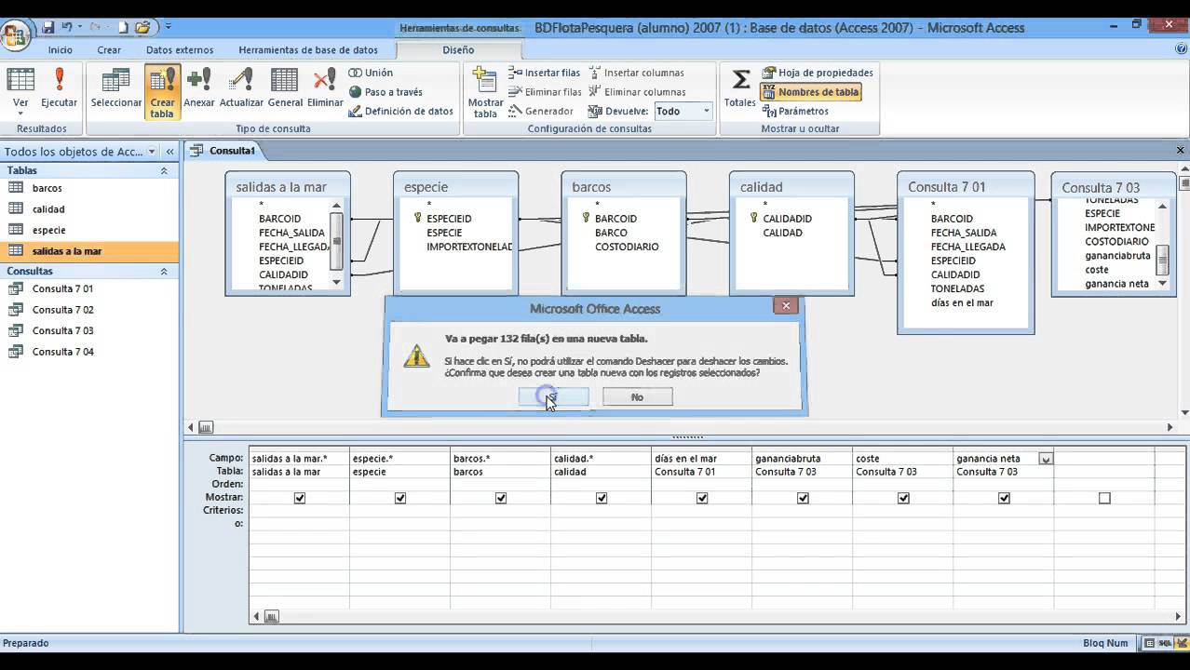Uncheck Mostrar for salidas a la mar.*

[x=300, y=499]
